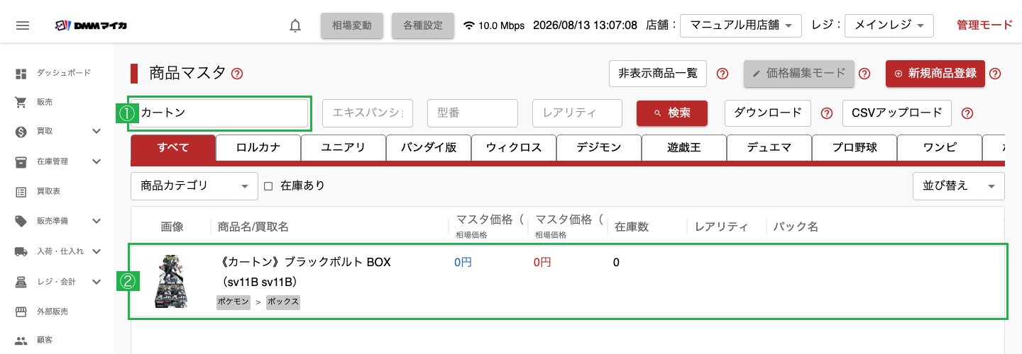Click the 価格編集モード button

coord(799,74)
